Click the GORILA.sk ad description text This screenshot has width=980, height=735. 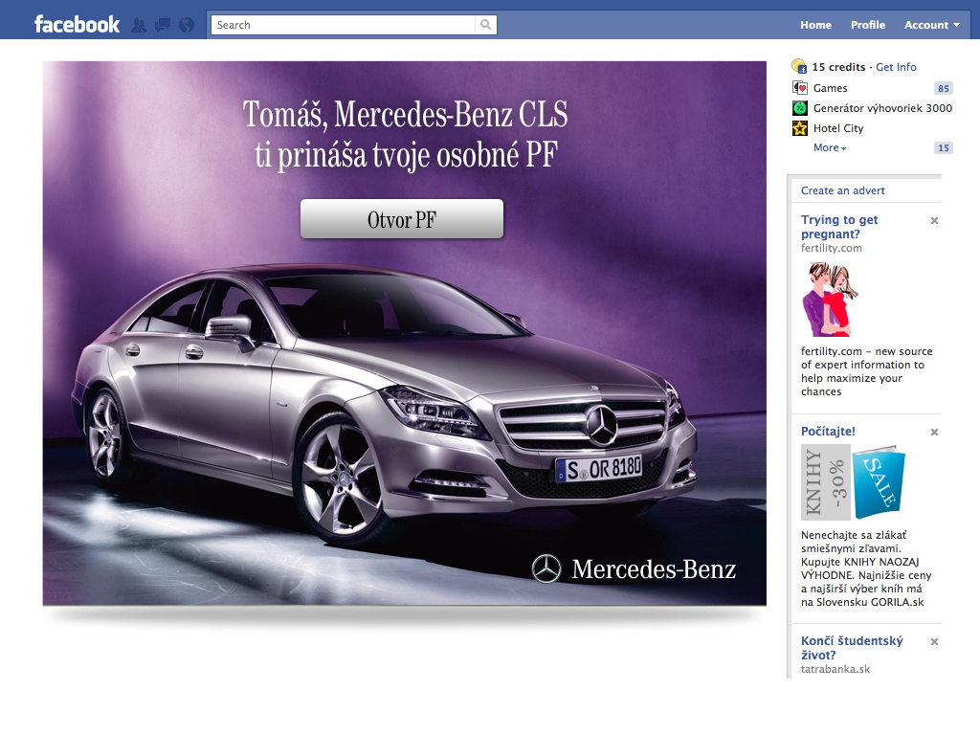click(866, 568)
